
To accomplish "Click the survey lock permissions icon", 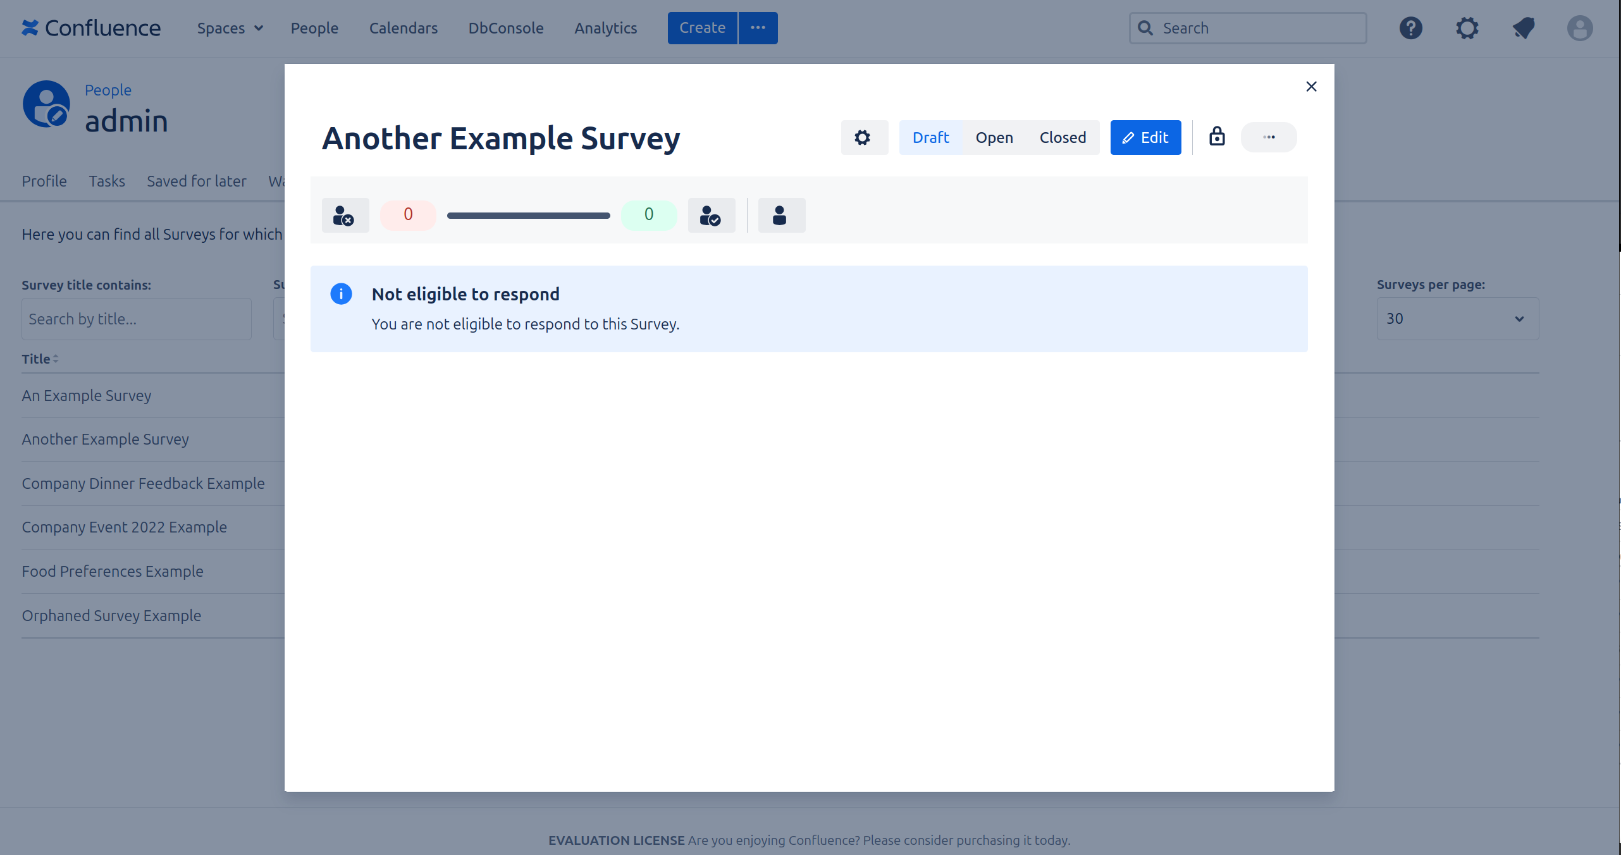I will coord(1217,137).
